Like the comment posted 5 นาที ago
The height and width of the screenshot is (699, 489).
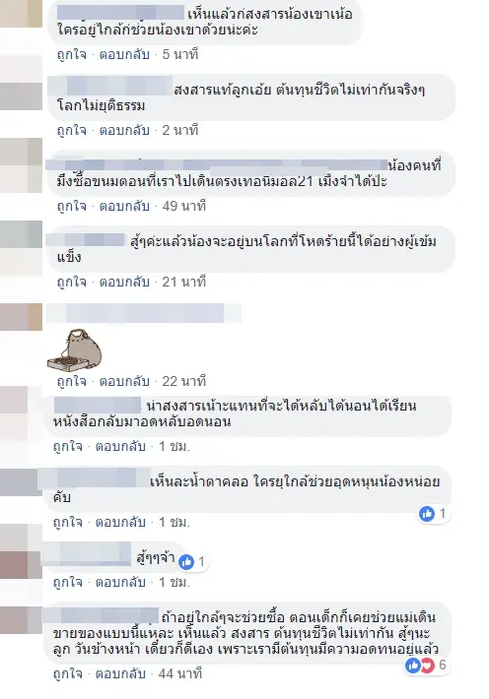(71, 54)
